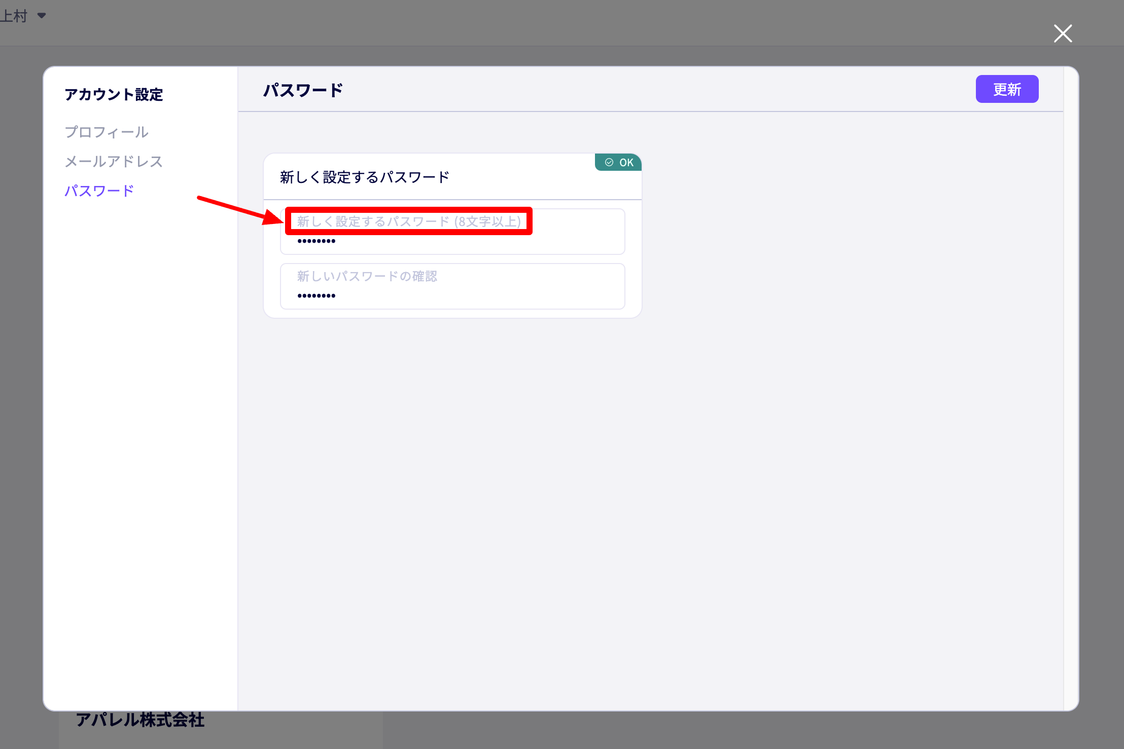Click the green OK status badge
Image resolution: width=1124 pixels, height=749 pixels.
(x=618, y=162)
